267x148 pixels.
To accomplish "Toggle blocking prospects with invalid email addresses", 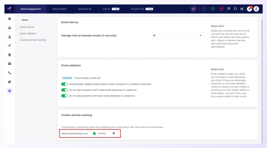I will click(64, 90).
